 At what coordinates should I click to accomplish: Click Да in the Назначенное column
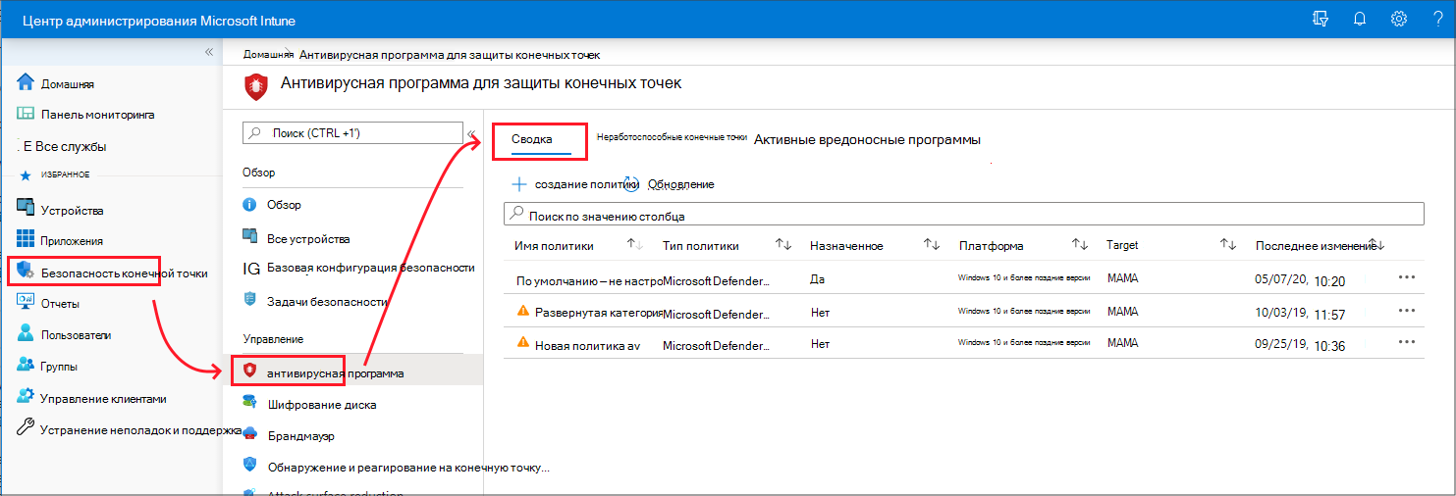817,279
